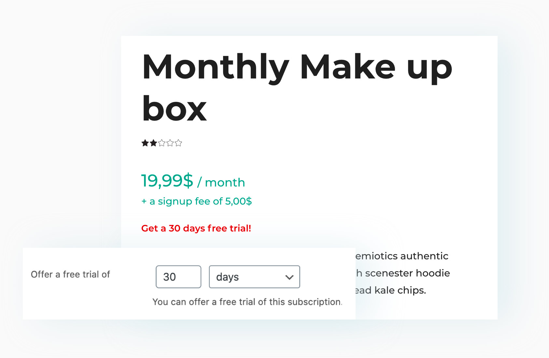The image size is (549, 358).
Task: Click the / month billing period text
Action: click(221, 183)
